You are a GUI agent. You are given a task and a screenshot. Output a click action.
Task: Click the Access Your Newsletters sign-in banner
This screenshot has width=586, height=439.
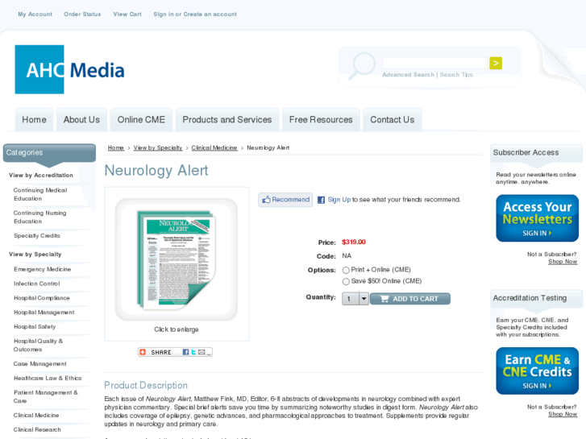pyautogui.click(x=537, y=218)
